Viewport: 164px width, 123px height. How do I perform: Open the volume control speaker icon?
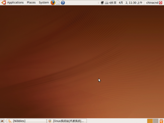point(111,3)
